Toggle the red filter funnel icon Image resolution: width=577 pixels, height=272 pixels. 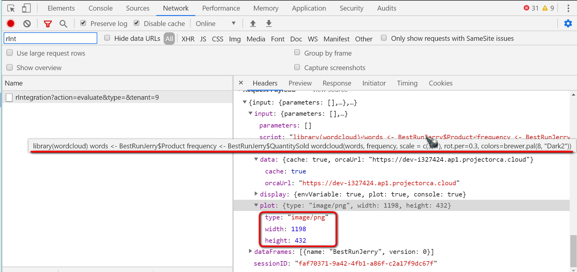tap(48, 24)
